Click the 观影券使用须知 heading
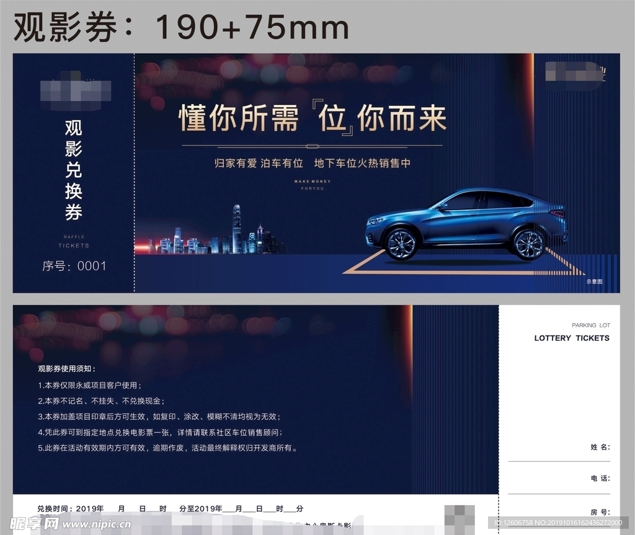Viewport: 635px width, 535px height. click(x=63, y=369)
